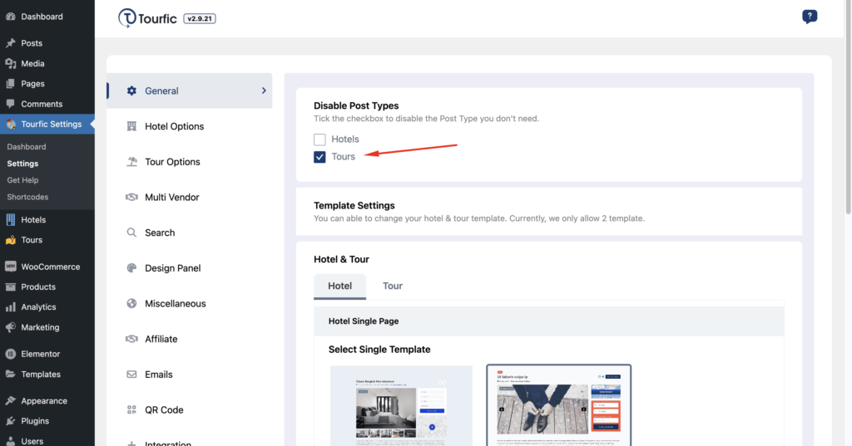Open the Dashboard submenu under Tourfic
Screen dimensions: 852x446
click(26, 146)
